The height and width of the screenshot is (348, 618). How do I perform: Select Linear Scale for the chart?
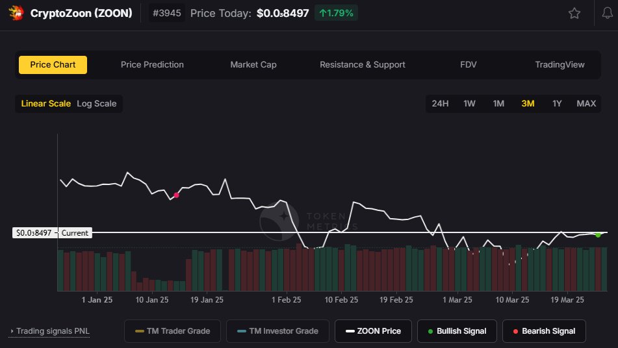click(45, 103)
